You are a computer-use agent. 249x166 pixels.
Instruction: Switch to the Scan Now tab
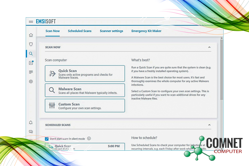52,31
